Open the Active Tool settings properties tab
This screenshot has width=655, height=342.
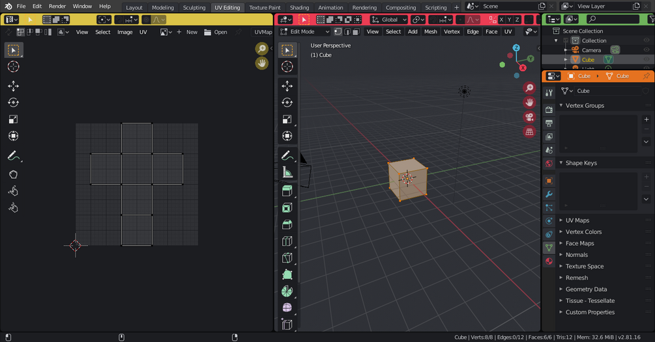[x=549, y=93]
